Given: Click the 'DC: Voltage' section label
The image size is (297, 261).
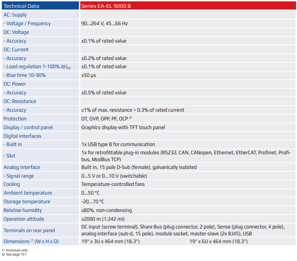Looking at the screenshot, I should [16, 32].
